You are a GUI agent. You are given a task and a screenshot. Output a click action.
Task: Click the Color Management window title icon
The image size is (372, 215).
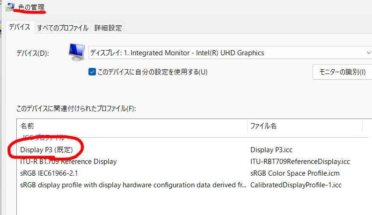pos(10,7)
